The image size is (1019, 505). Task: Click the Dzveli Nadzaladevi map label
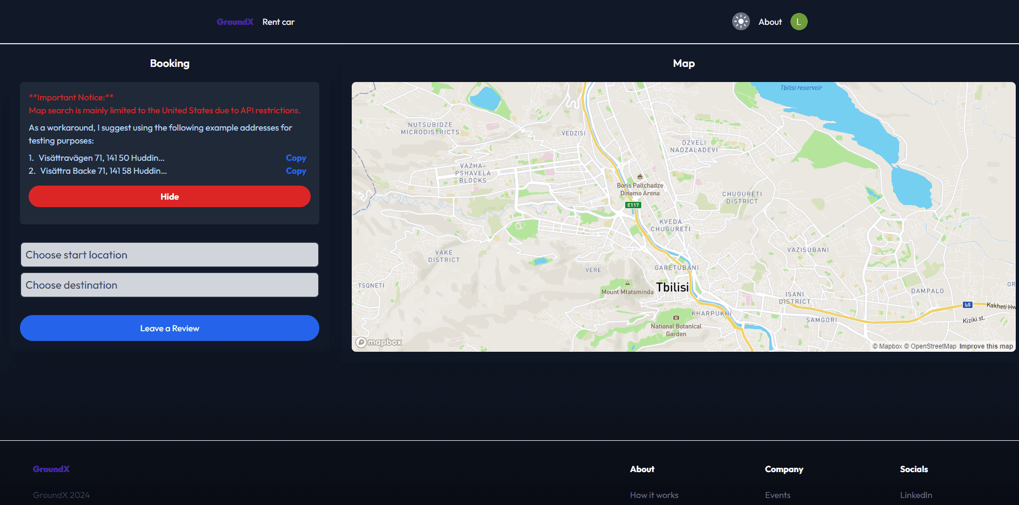(x=694, y=147)
